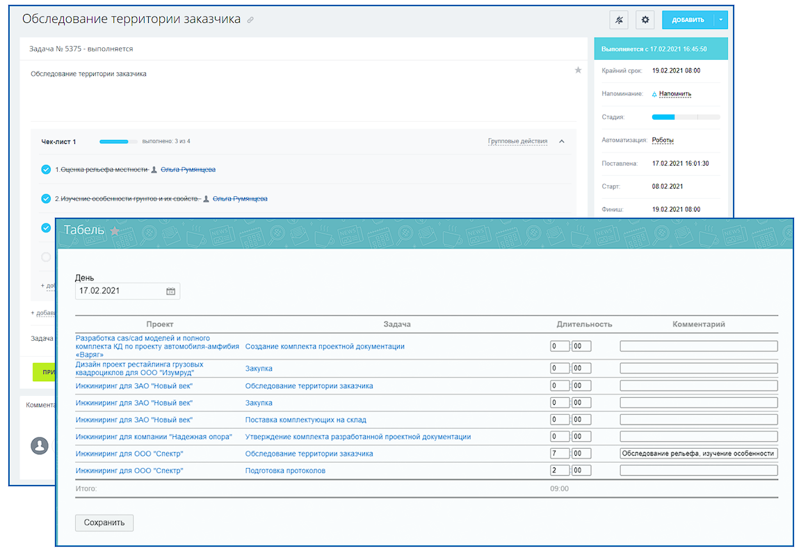Open the Подготовка протоколов task link
The image size is (801, 553).
pos(285,471)
